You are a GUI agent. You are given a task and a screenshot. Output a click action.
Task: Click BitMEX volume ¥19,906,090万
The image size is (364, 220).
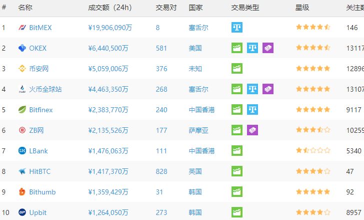coord(110,28)
